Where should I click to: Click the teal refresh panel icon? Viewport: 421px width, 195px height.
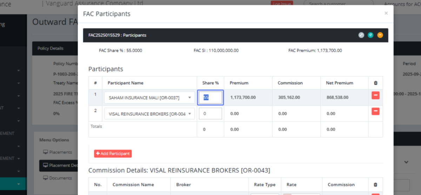tap(370, 35)
